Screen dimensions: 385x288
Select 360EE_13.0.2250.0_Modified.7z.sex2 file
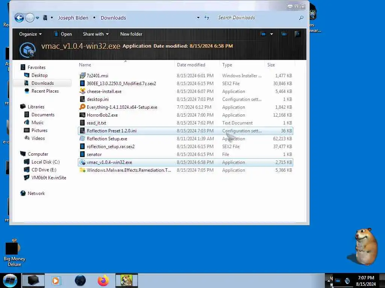[x=121, y=84]
